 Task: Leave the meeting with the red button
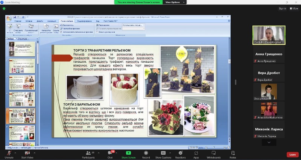(292, 154)
